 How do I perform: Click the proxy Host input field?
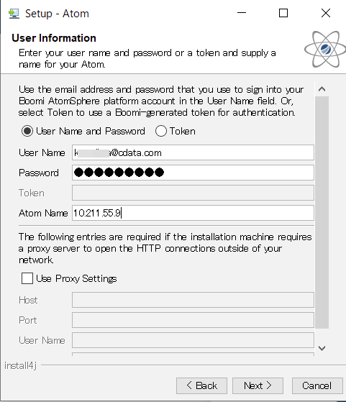coord(193,300)
